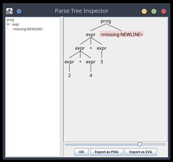
Task: Click the blue circular title bar button
Action: pos(19,11)
